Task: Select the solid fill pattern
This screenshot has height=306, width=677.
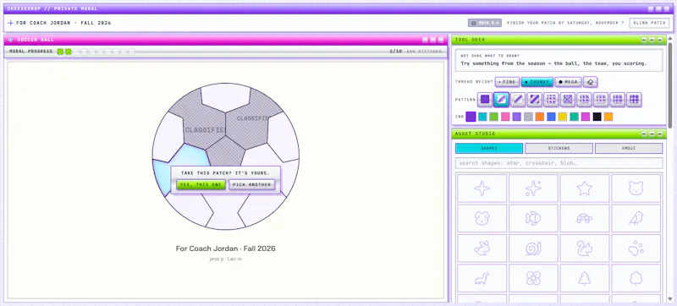Action: 485,100
